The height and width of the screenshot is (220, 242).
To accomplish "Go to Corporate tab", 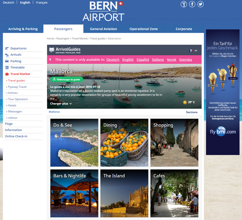I will point(184,29).
